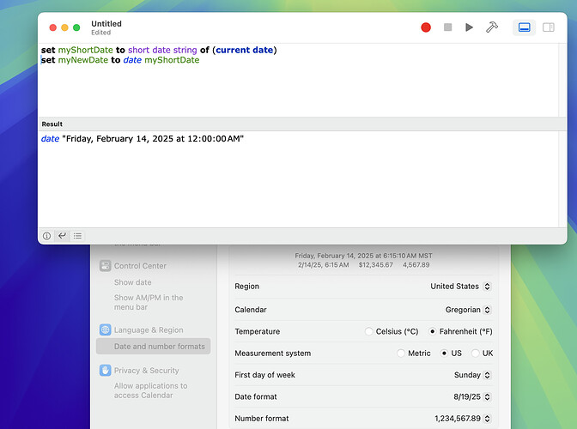Image resolution: width=577 pixels, height=429 pixels.
Task: Click the red Record button in Script Editor
Action: click(426, 27)
